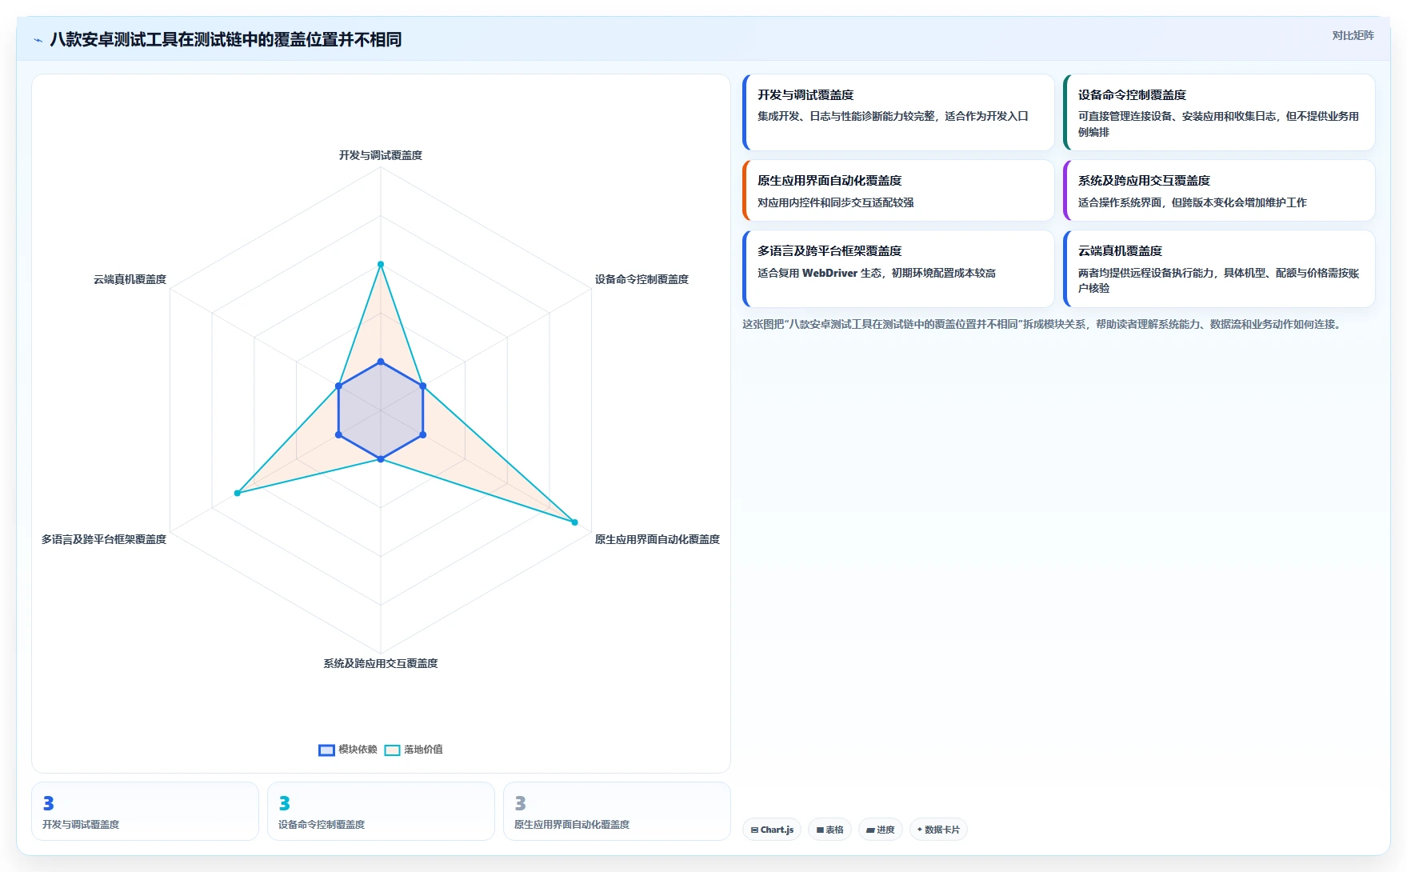Click radar axis label 开发与调试覆盖度
Screen dimensions: 1407x872
point(381,155)
